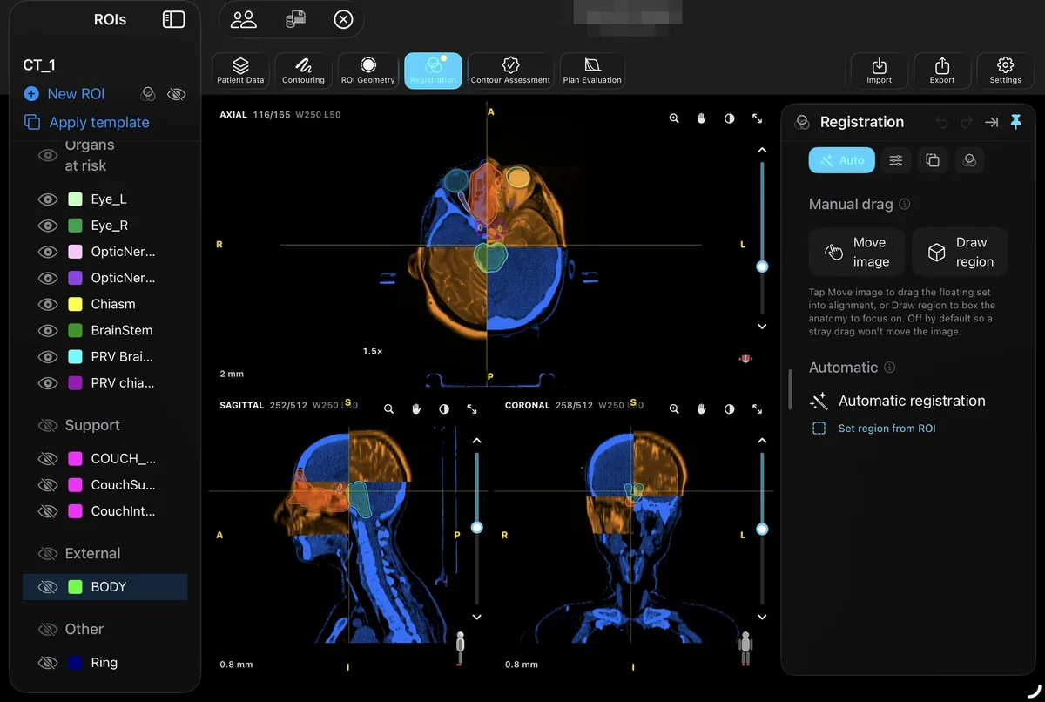The width and height of the screenshot is (1045, 702).
Task: Toggle visibility of PRV Brai... ROI
Action: click(47, 356)
